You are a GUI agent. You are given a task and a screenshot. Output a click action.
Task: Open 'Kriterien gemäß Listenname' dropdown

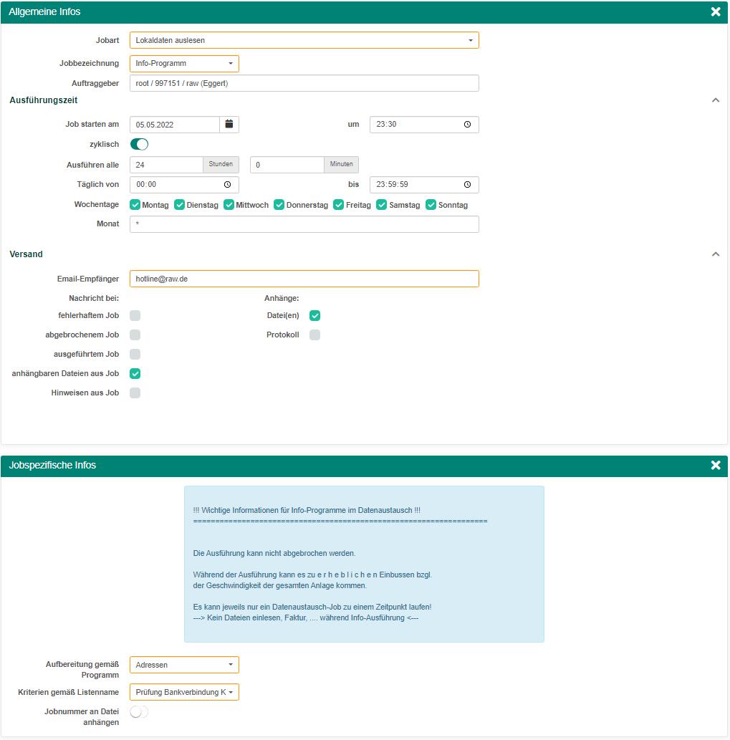[x=184, y=693]
